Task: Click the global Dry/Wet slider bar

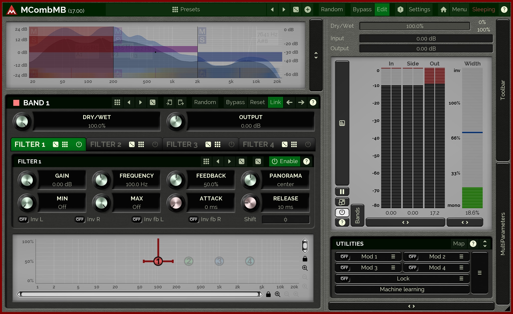Action: [x=415, y=26]
